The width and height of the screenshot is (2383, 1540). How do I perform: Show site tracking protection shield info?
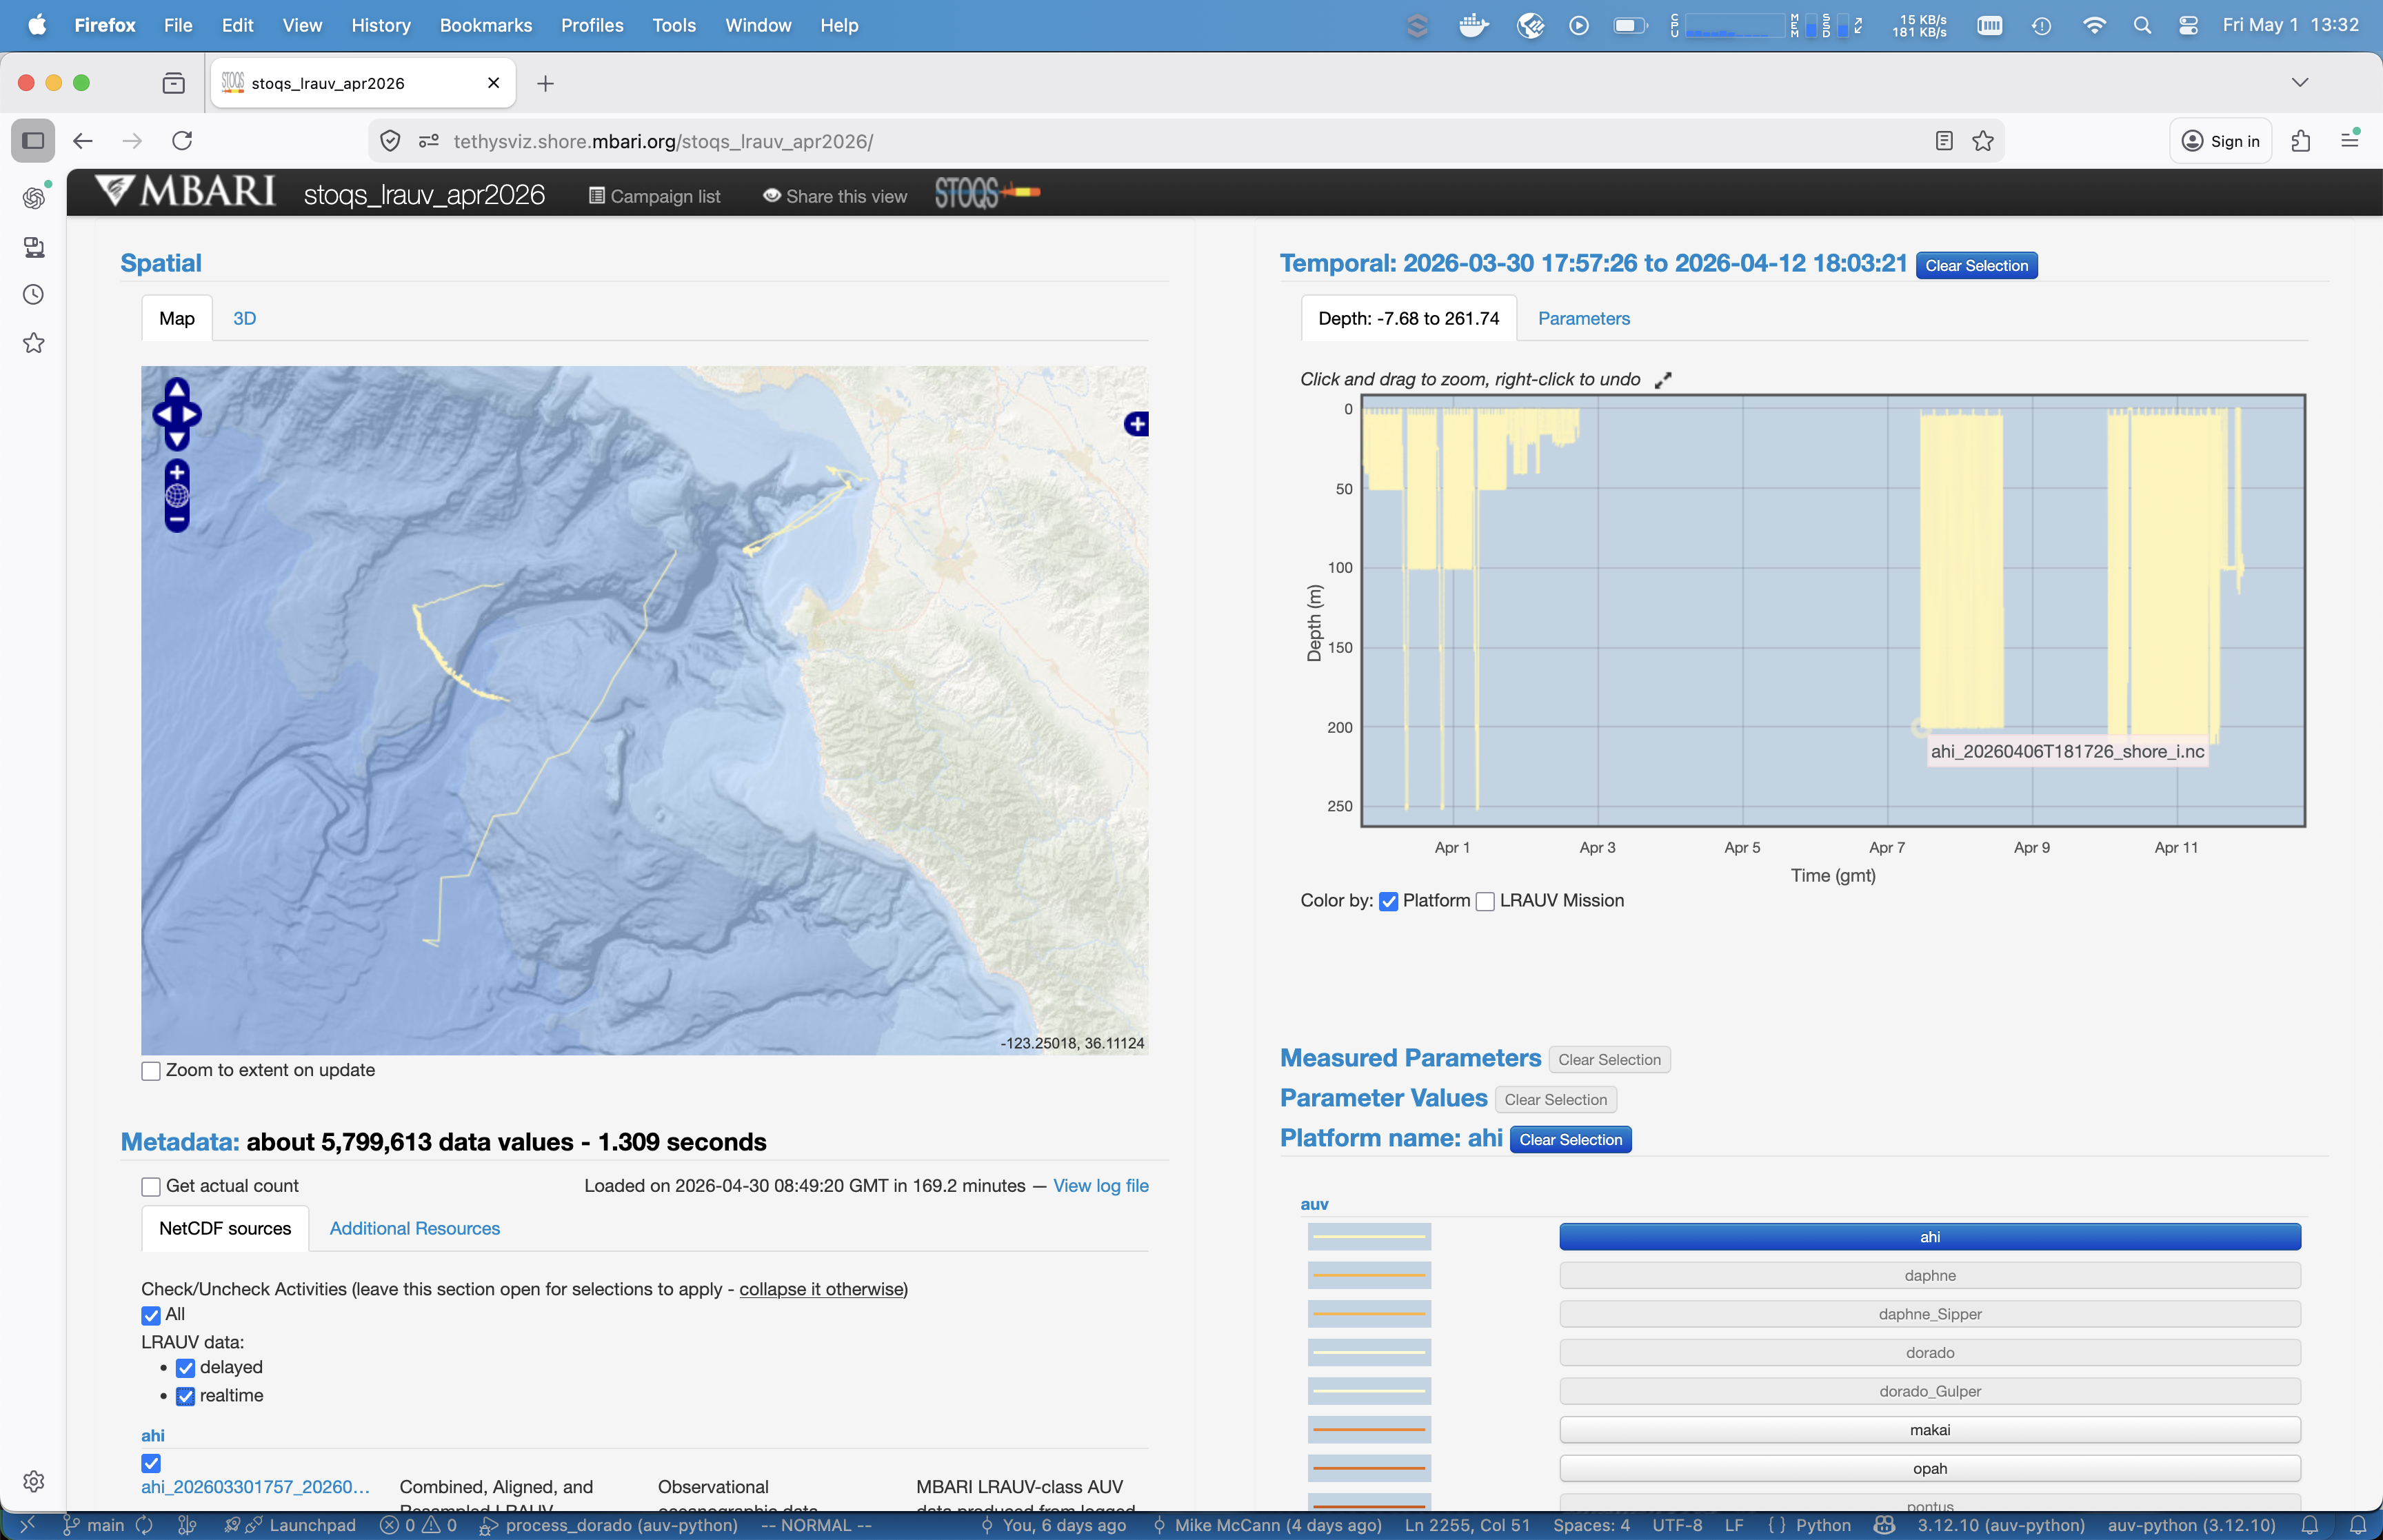click(390, 141)
